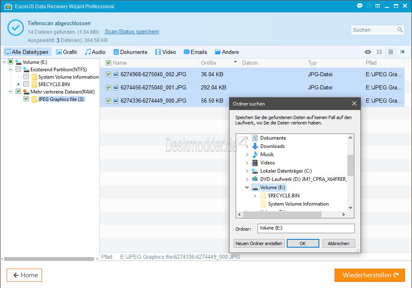412x288 pixels.
Task: Select Downloads folder in dialog
Action: (x=272, y=146)
